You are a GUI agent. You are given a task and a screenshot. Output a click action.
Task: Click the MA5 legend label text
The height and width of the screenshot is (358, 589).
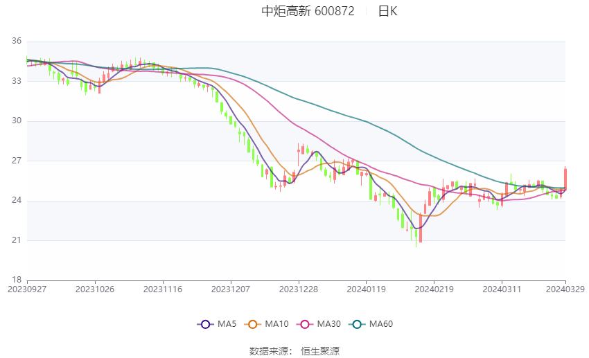pos(227,324)
